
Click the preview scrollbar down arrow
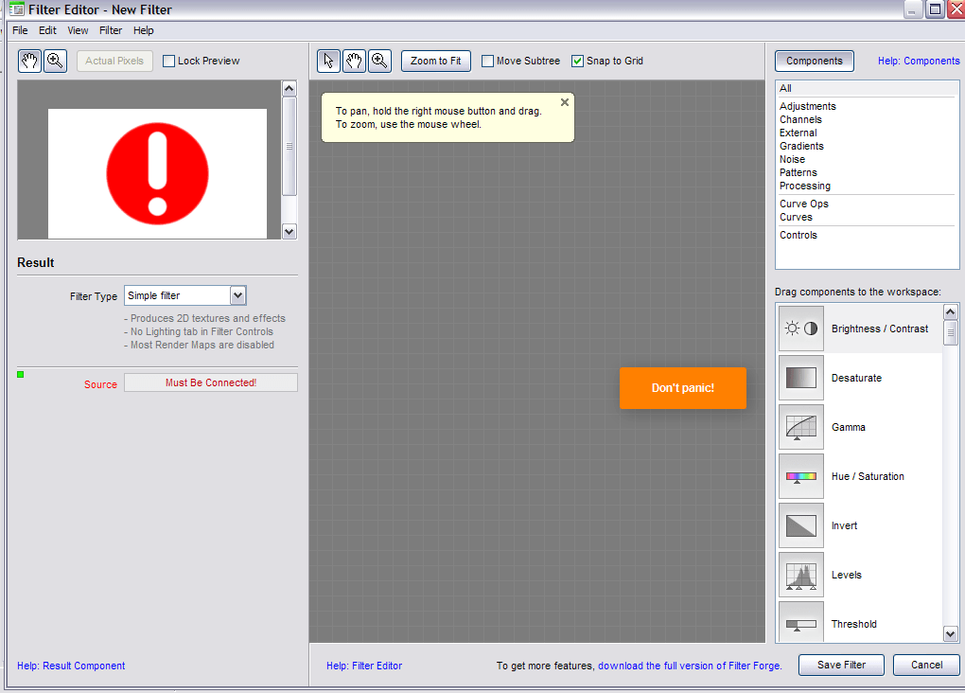(289, 232)
